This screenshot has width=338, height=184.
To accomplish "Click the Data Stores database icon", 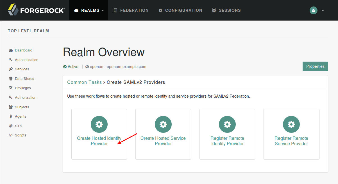I will tap(11, 79).
